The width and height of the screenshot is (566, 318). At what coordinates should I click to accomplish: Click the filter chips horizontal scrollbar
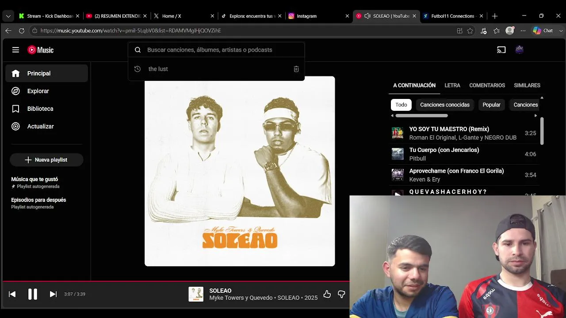(x=421, y=116)
